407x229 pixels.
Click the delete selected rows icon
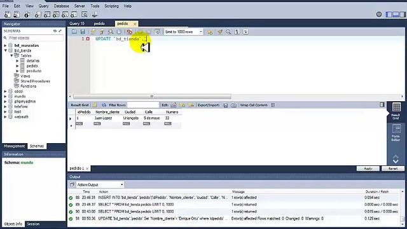tap(191, 105)
